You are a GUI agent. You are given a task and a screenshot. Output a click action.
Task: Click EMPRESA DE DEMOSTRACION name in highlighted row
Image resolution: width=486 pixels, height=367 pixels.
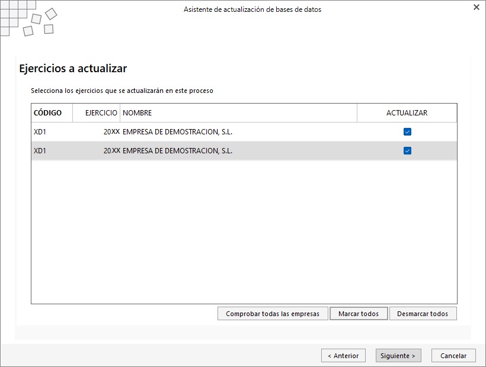coord(177,151)
